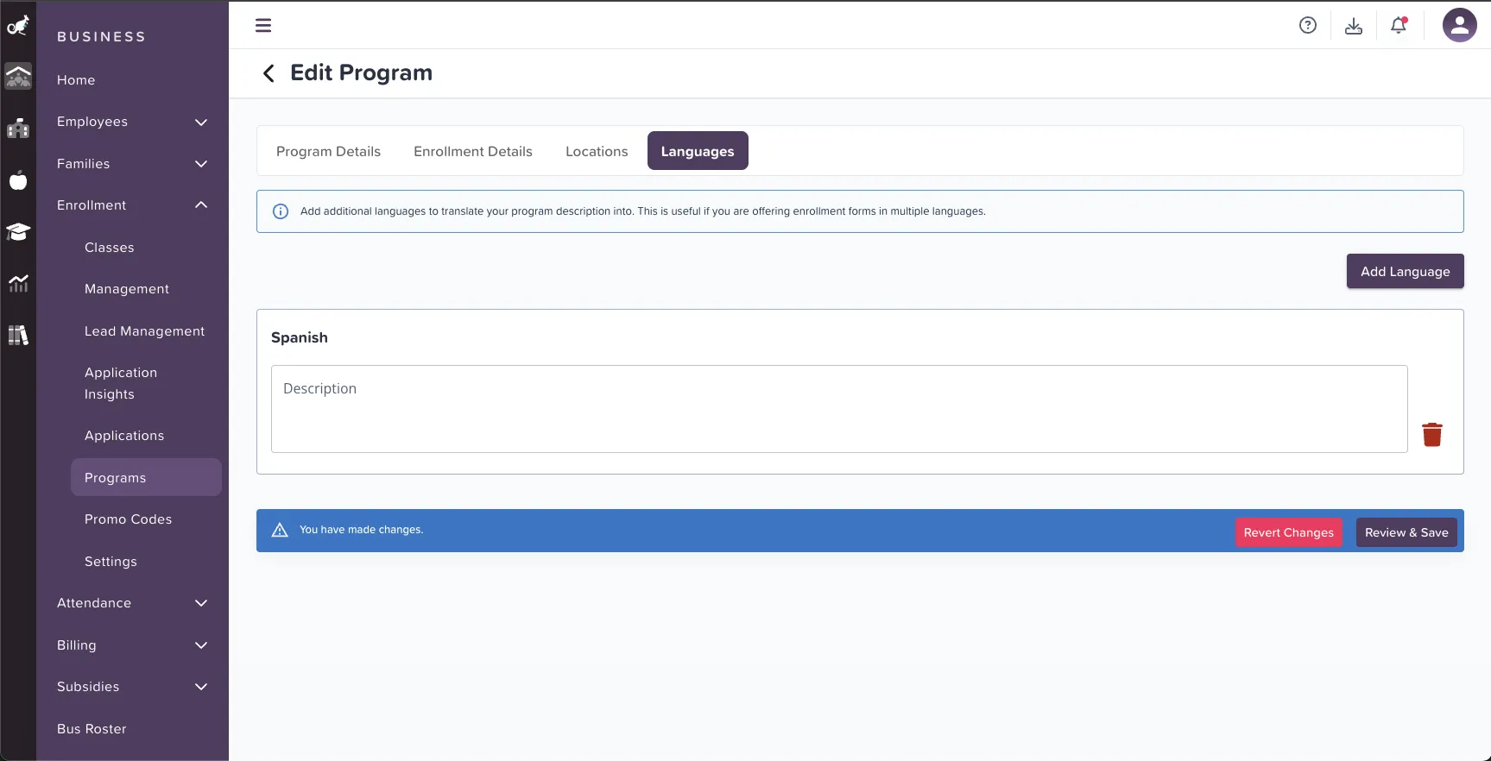Viewport: 1491px width, 761px height.
Task: Switch to the Locations tab
Action: pyautogui.click(x=596, y=151)
